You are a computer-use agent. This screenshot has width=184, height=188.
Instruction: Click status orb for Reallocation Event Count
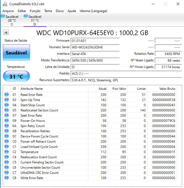coord(7,157)
